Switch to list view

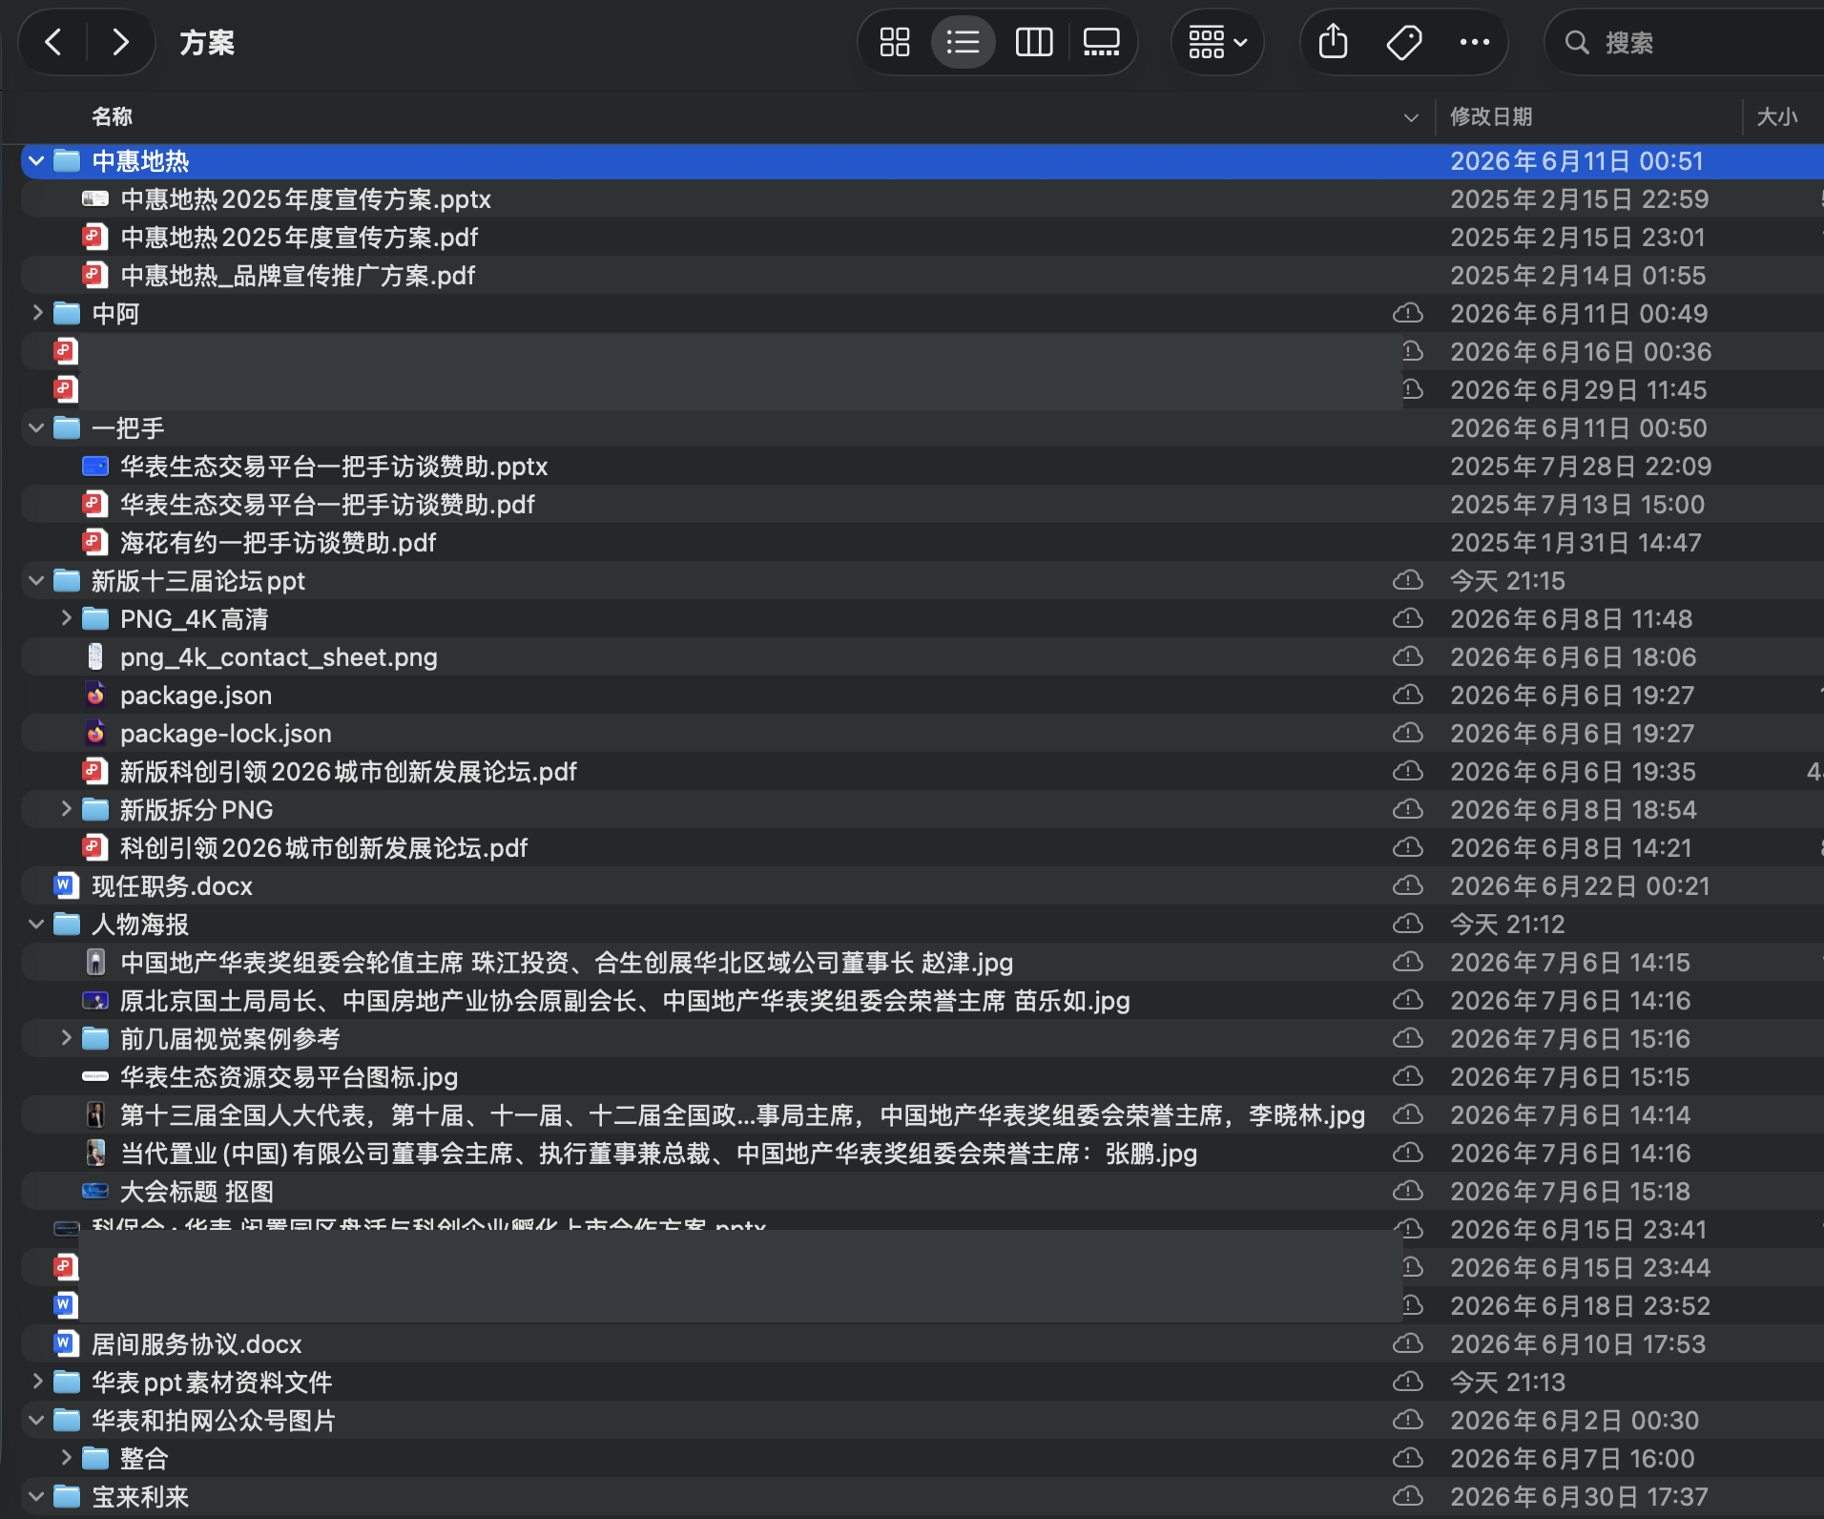point(964,42)
